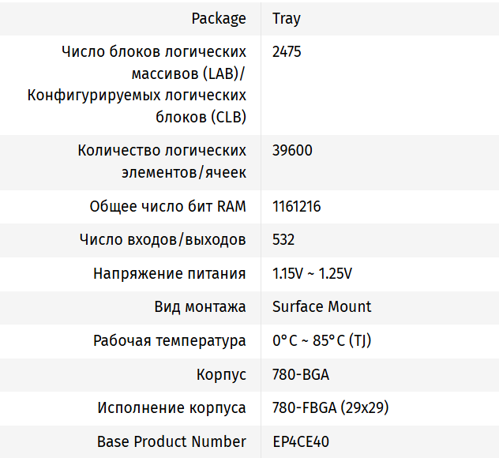Select the "780-FBGA (29x29)" value
Image resolution: width=499 pixels, height=458 pixels.
[330, 408]
